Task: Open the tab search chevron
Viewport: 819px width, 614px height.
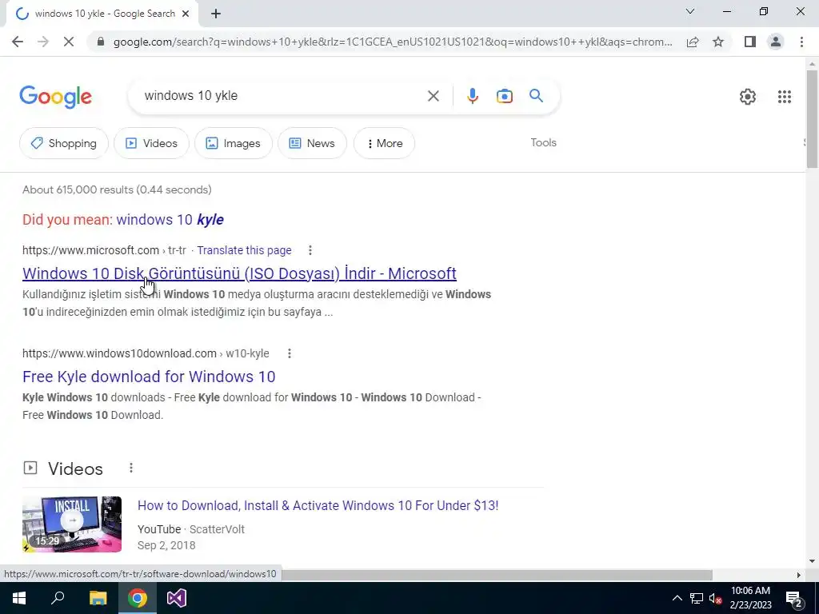Action: pyautogui.click(x=690, y=11)
